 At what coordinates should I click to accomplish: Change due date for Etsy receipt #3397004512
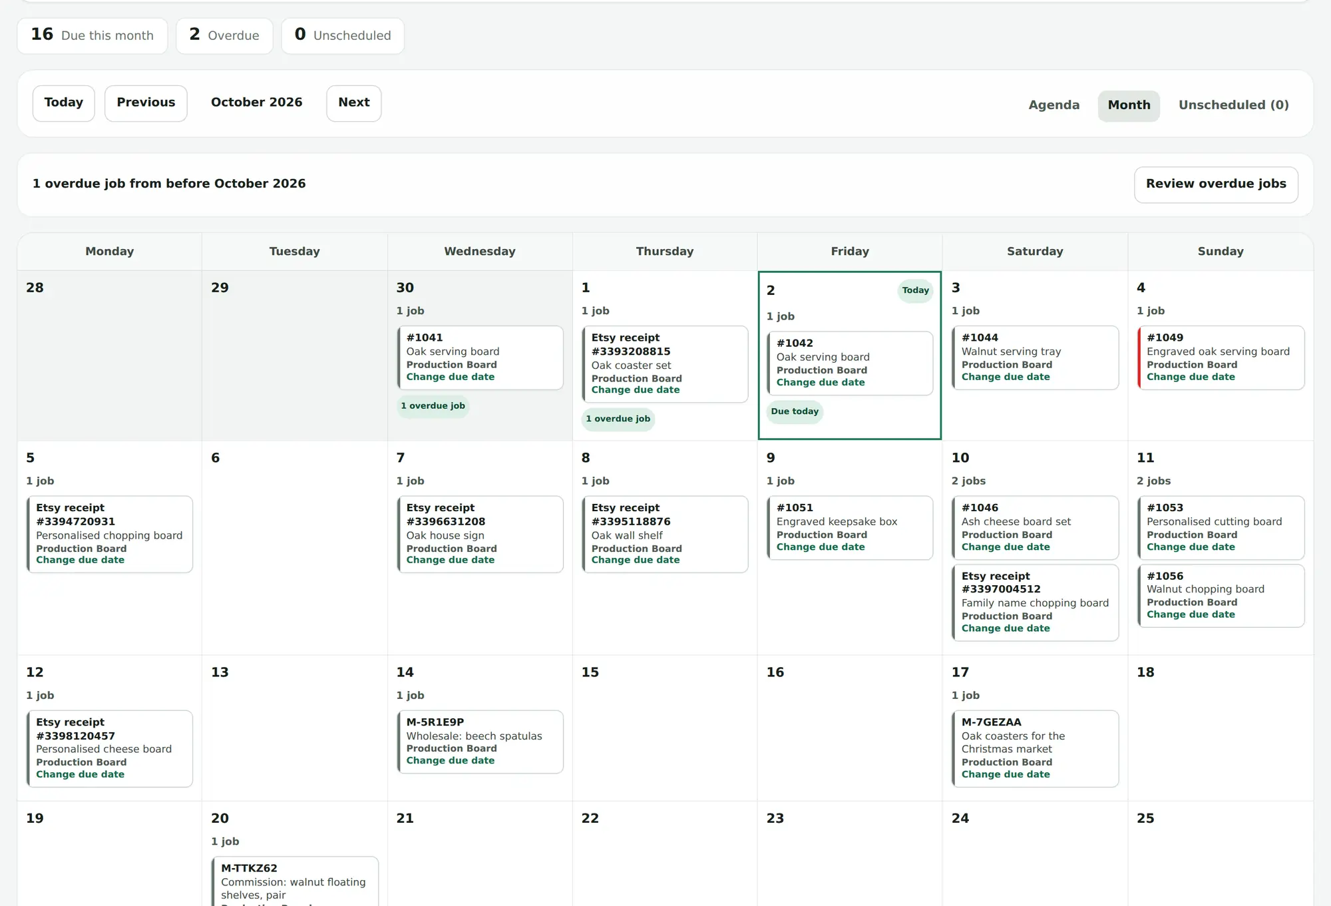(x=1006, y=628)
